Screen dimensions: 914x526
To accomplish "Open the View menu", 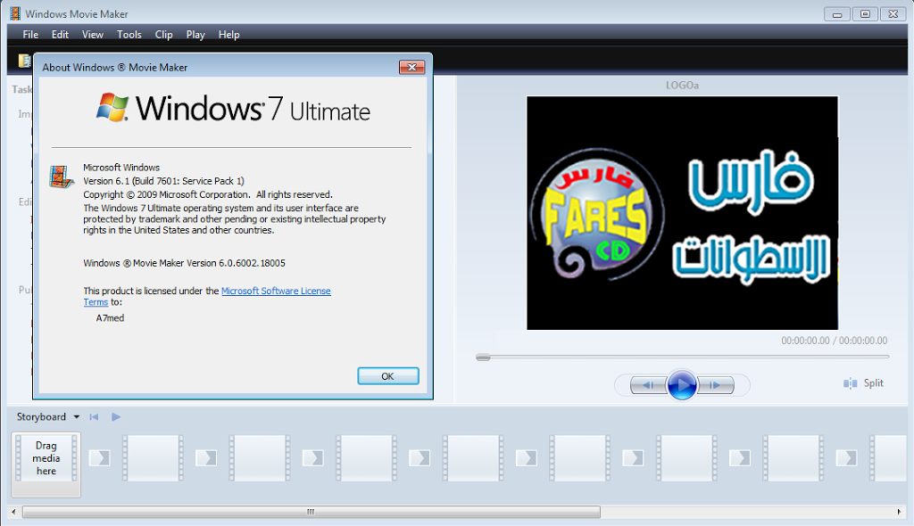I will pos(93,35).
